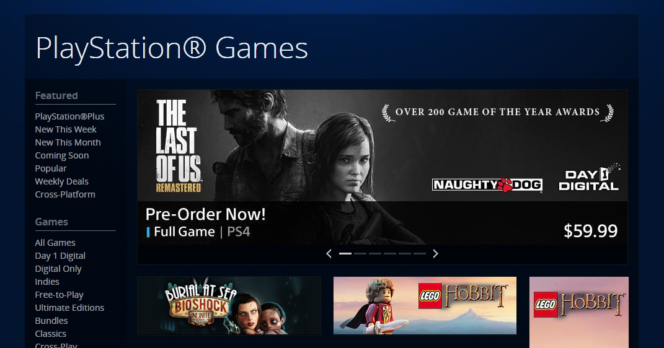Open the wide LEGO Hobbit banner
The height and width of the screenshot is (348, 664).
coord(425,306)
